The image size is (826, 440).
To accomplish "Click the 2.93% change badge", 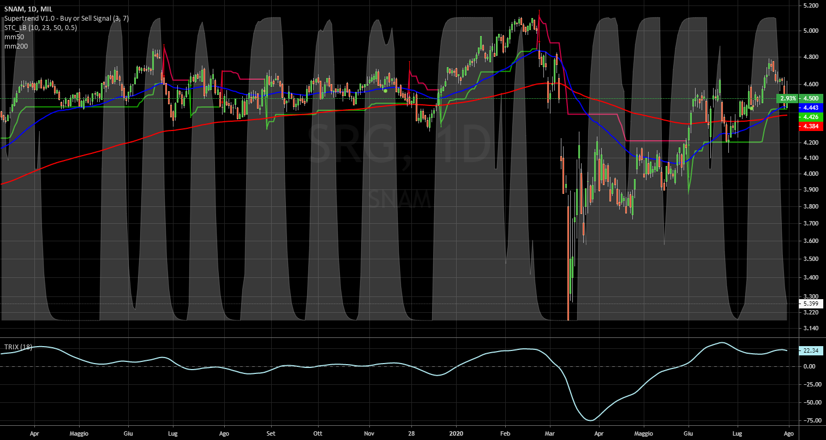I will click(788, 98).
